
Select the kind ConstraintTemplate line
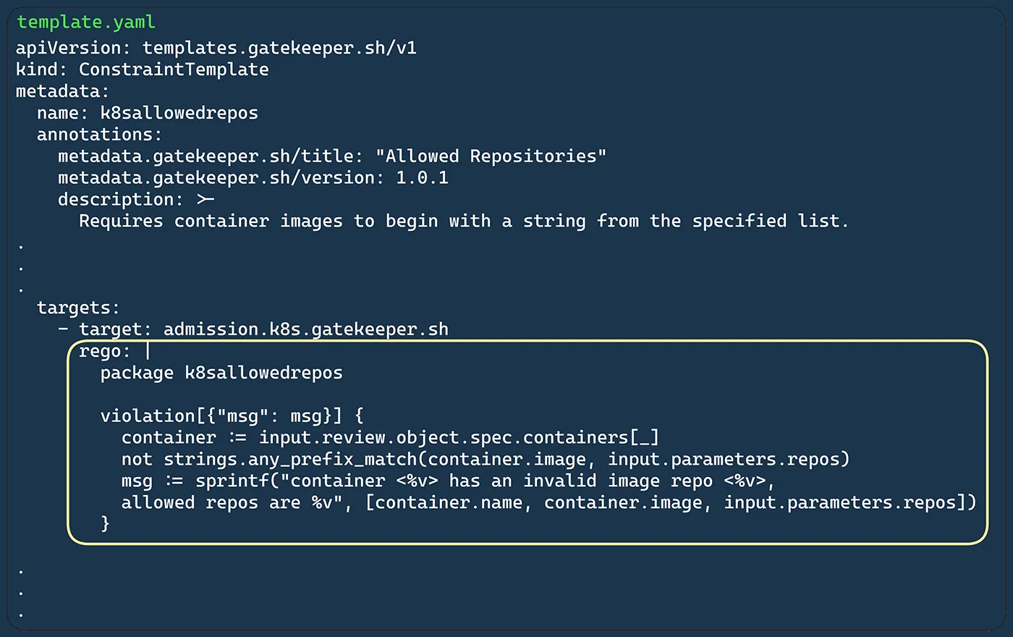click(x=143, y=69)
